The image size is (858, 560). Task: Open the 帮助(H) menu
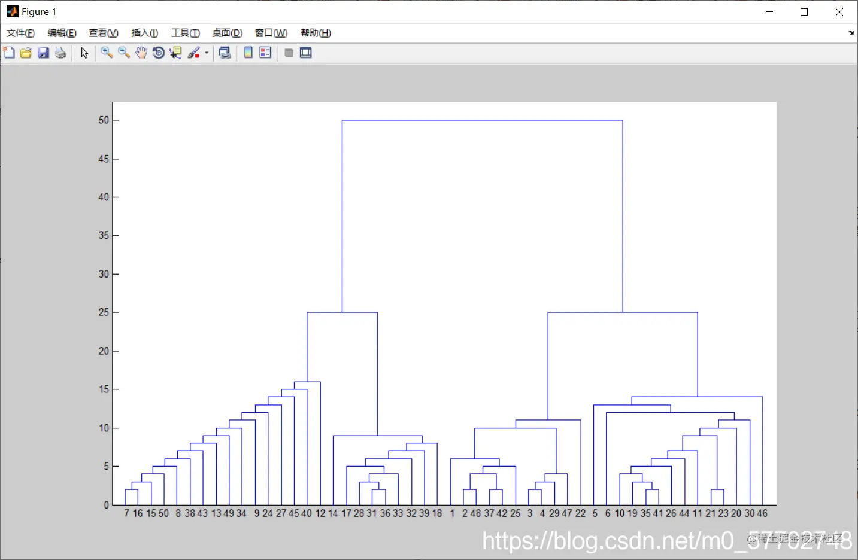[x=316, y=33]
